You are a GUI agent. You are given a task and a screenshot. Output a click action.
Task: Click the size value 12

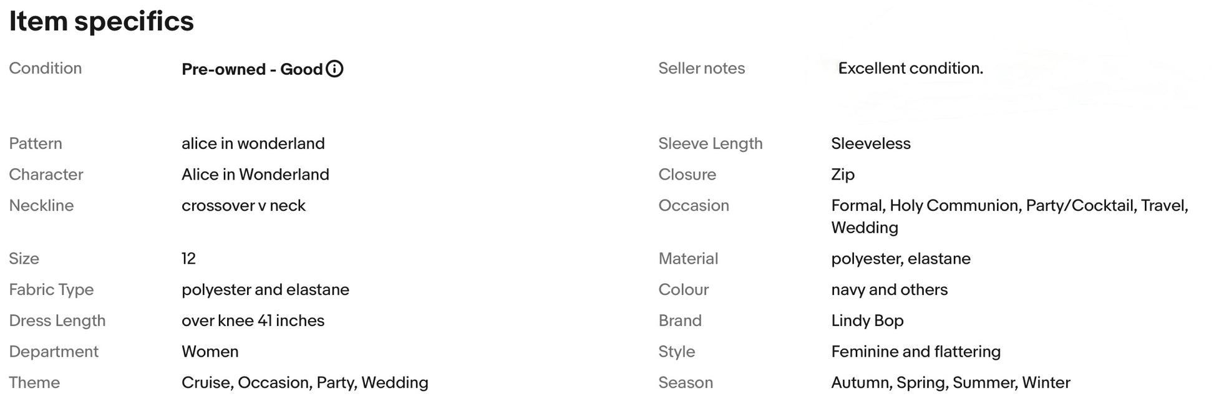click(188, 259)
